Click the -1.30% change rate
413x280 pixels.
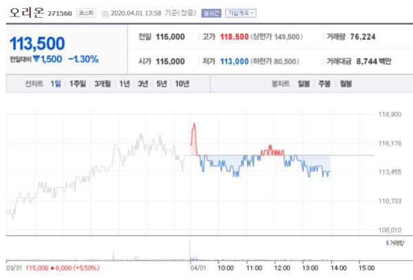coord(83,59)
